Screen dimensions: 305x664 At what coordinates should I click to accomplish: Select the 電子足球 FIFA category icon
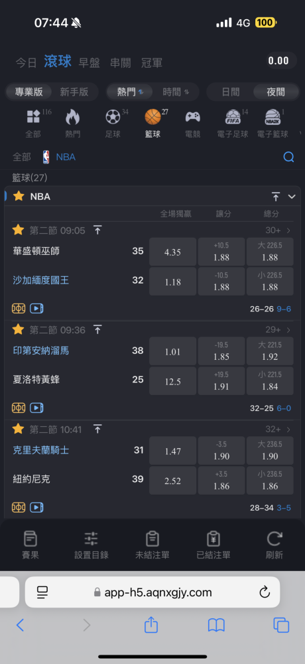[x=233, y=117]
